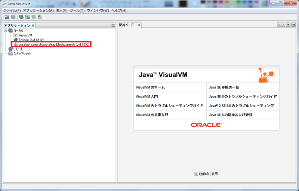Open the VisualVM 入門 link
Image resolution: width=299 pixels, height=191 pixels.
pos(147,96)
